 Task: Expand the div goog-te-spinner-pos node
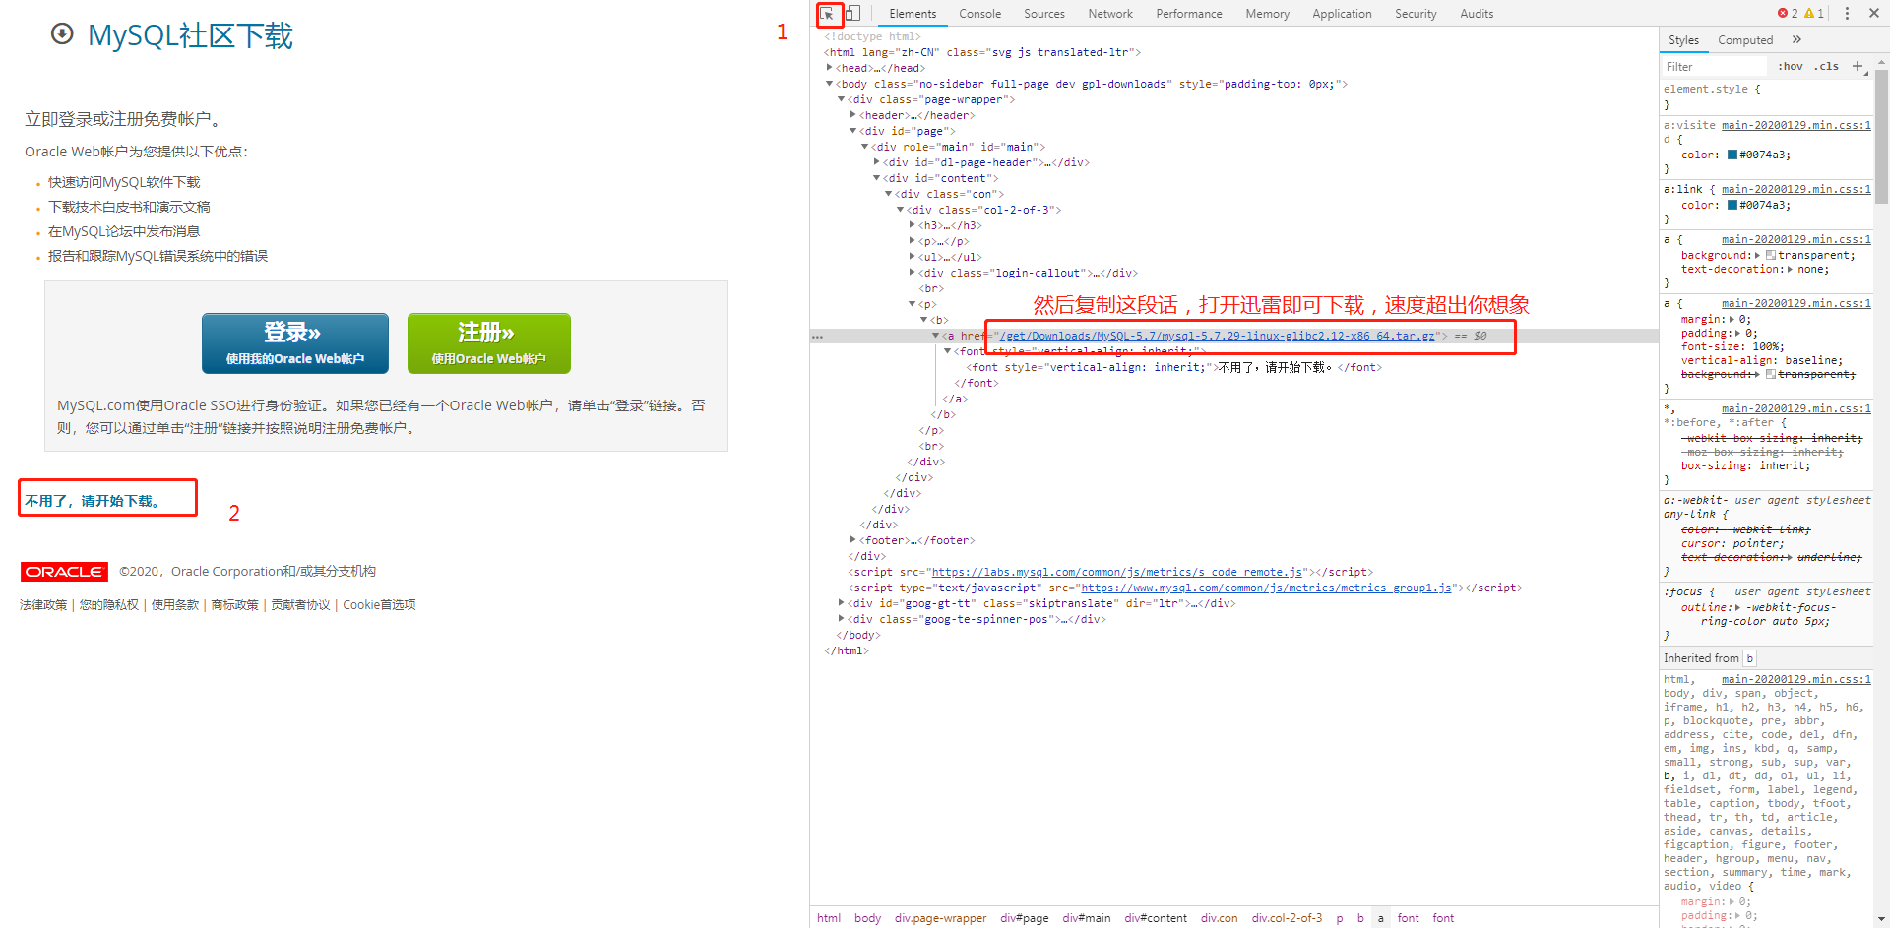842,619
